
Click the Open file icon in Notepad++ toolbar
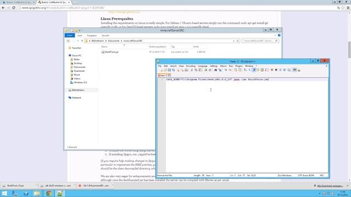165,70
